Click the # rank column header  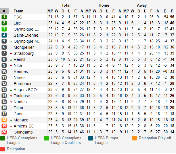[4, 11]
